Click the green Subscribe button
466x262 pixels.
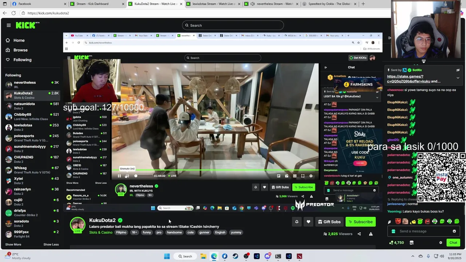coord(360,222)
